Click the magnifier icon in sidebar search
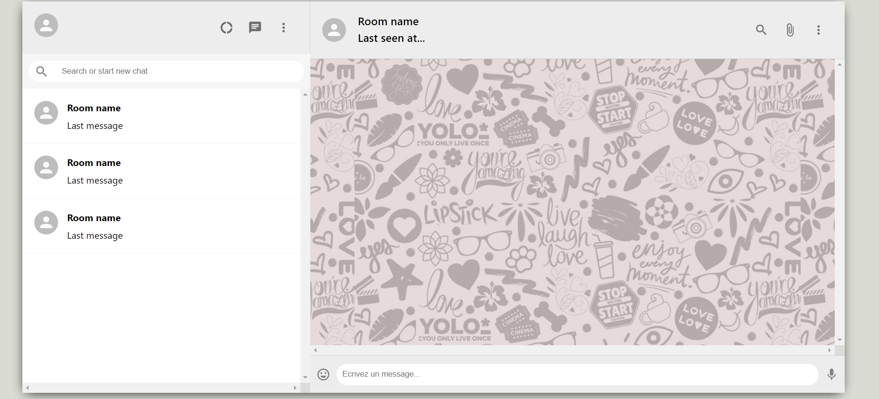 [42, 71]
